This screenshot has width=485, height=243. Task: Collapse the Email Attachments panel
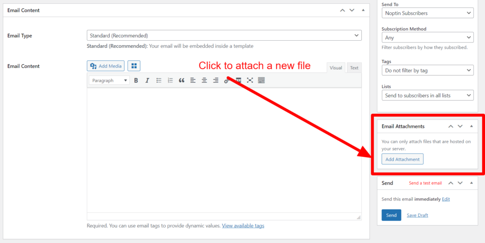pos(471,126)
